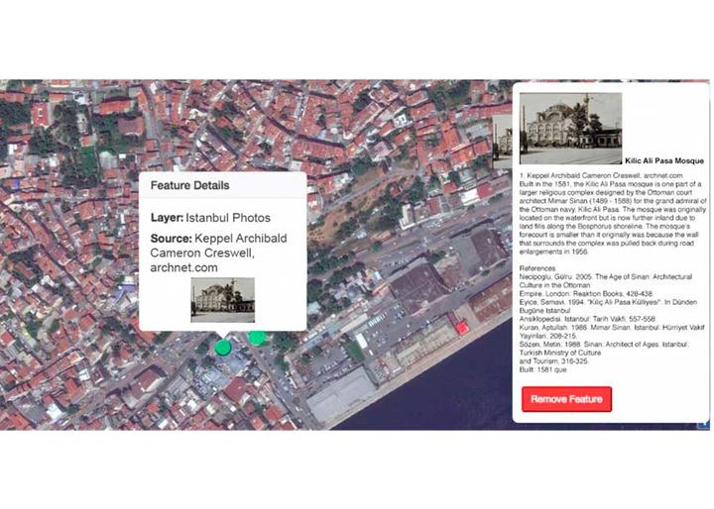Click the Necipoglu reference entry
The height and width of the screenshot is (509, 714).
[x=606, y=285]
